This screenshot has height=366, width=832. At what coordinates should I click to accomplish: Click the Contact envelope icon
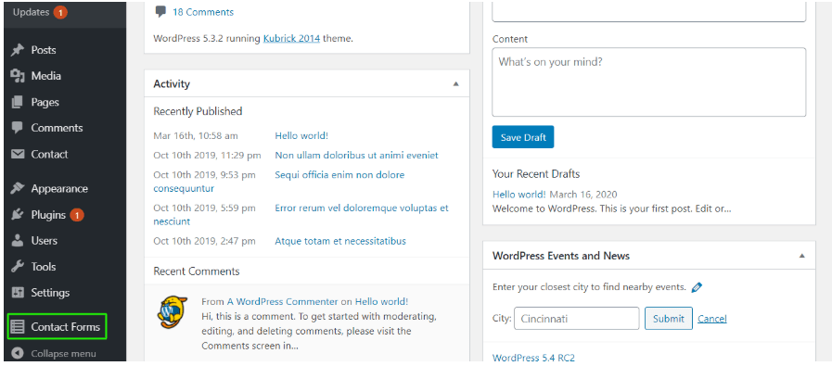tap(18, 155)
